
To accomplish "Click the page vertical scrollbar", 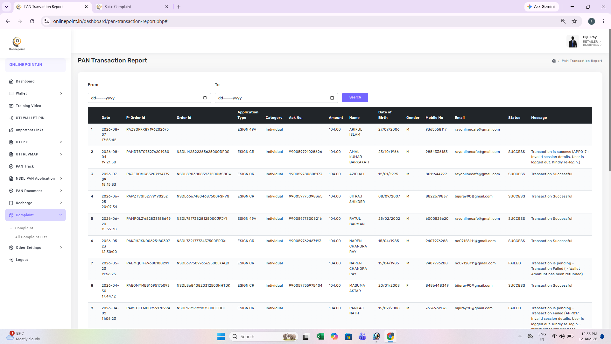I will point(610,100).
